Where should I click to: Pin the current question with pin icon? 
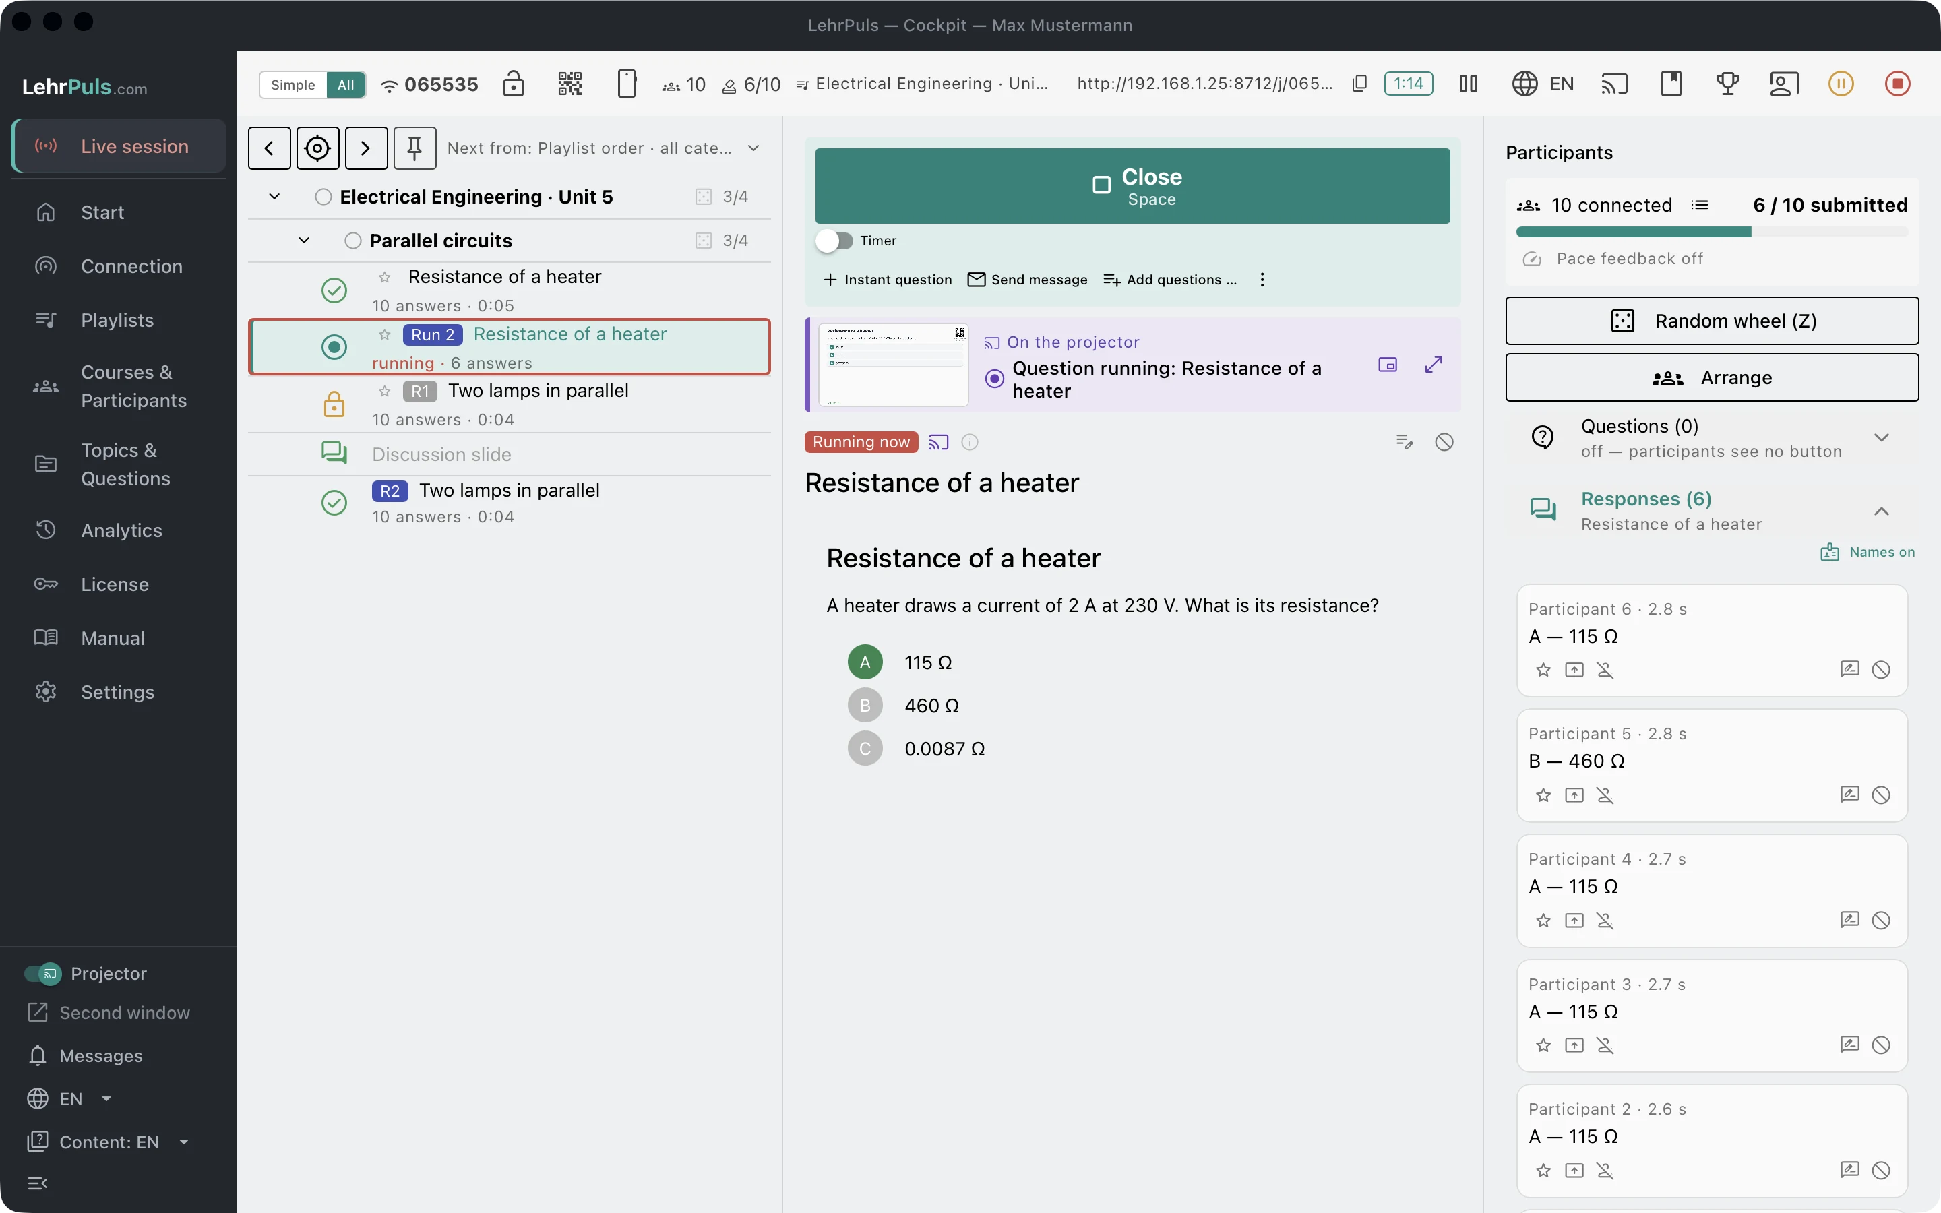(x=414, y=148)
